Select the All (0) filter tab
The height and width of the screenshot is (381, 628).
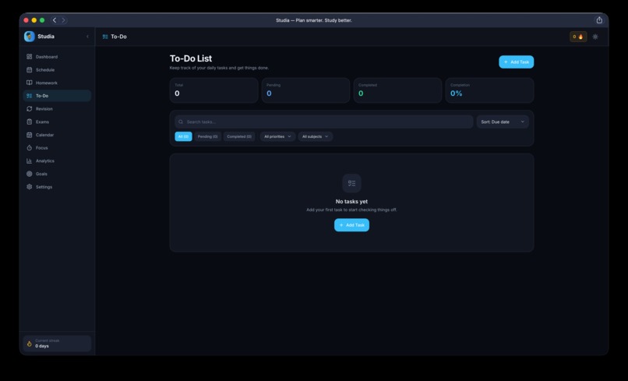183,136
